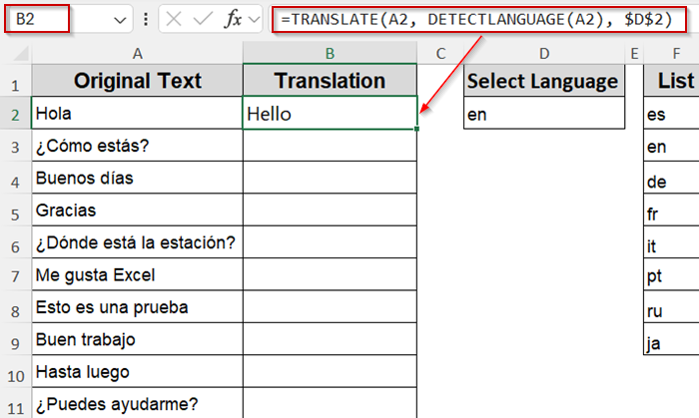Click 'fr' in the List column

(x=671, y=210)
